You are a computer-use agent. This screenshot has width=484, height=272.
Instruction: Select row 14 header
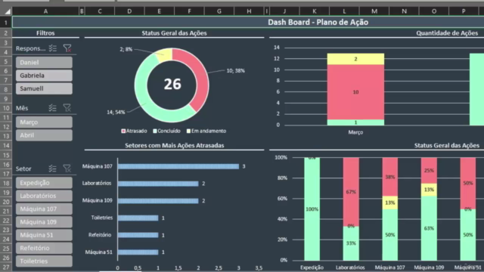click(x=6, y=146)
